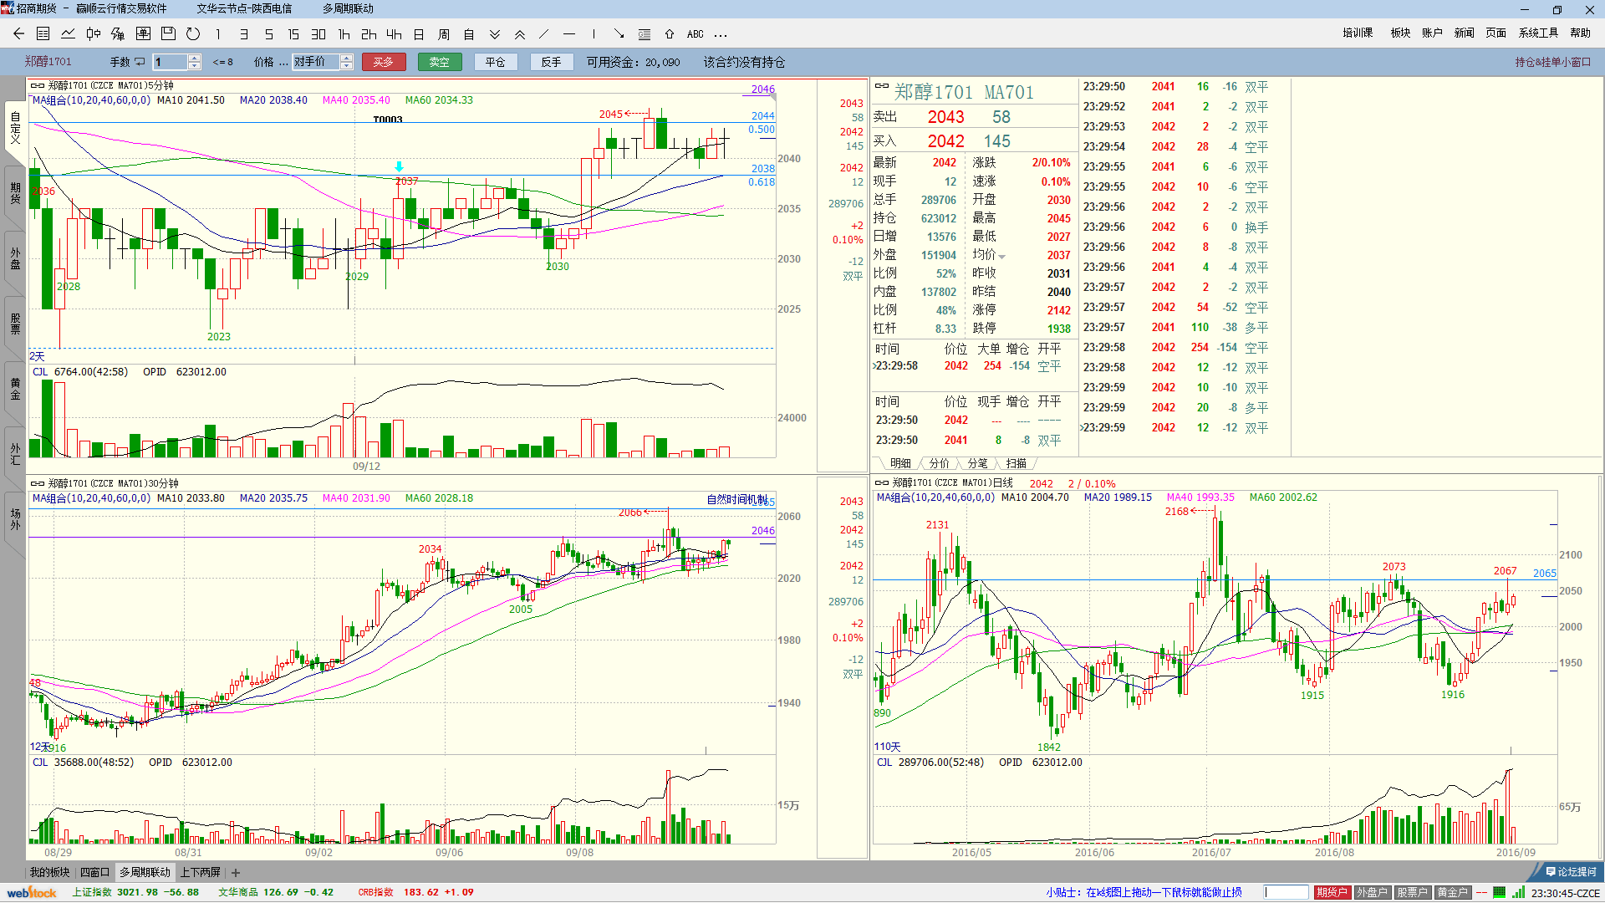Open the 板块 menu
1605x903 pixels.
coord(1400,33)
